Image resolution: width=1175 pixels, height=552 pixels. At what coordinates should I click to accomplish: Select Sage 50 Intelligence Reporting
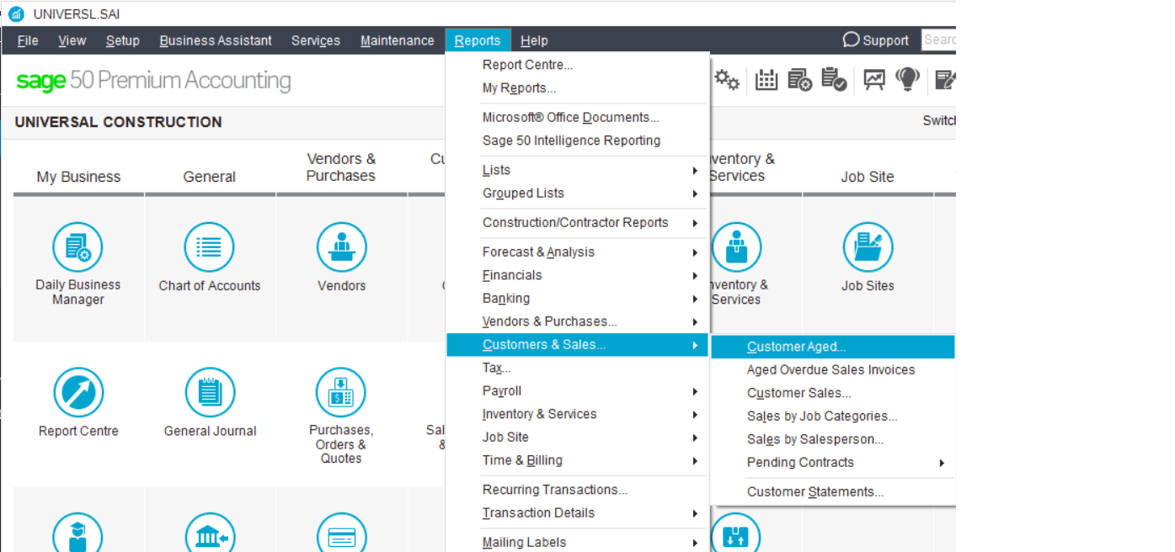577,141
